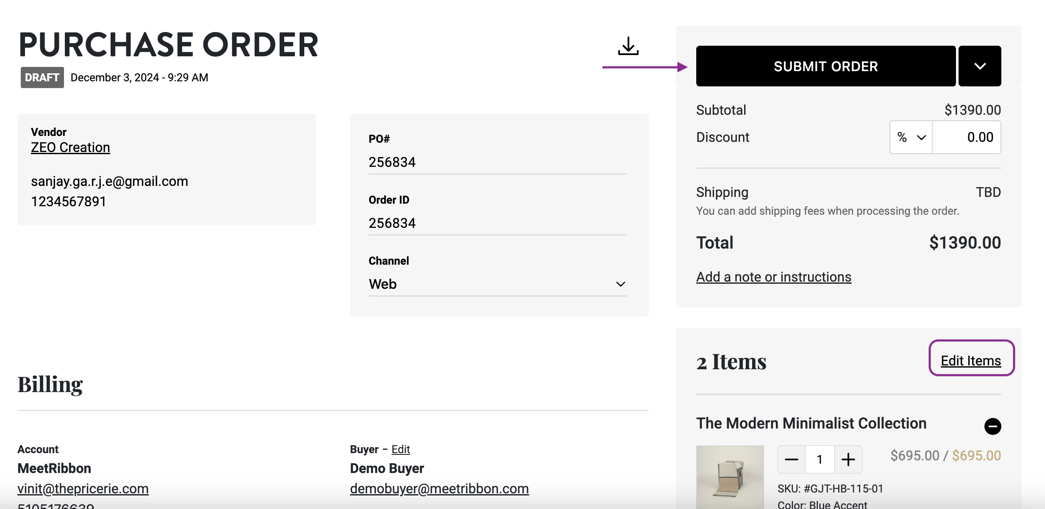Edit the buyer information
The image size is (1045, 509).
point(400,449)
